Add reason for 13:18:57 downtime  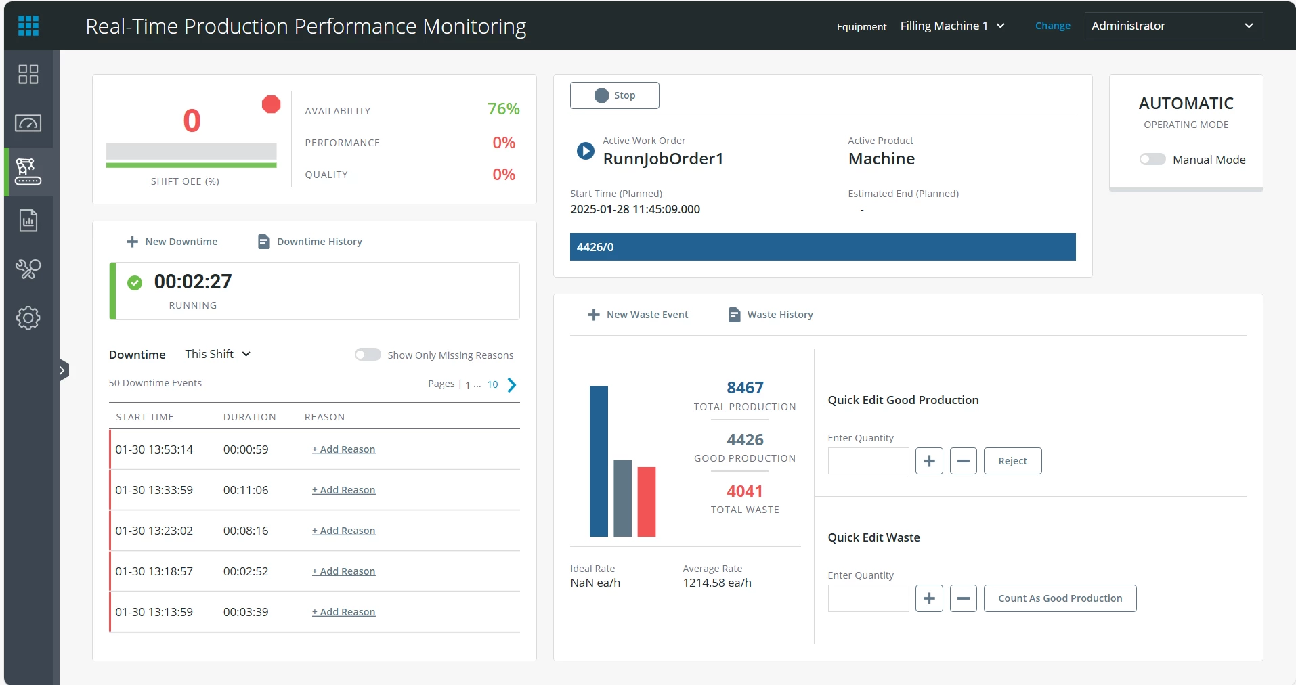pos(343,571)
